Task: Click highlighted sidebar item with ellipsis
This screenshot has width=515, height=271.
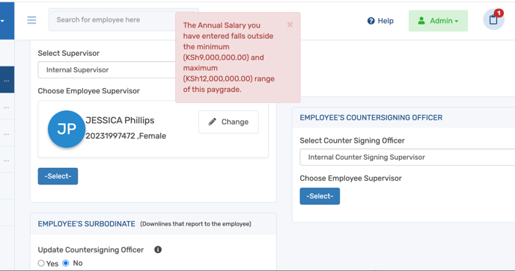Action: (x=7, y=80)
